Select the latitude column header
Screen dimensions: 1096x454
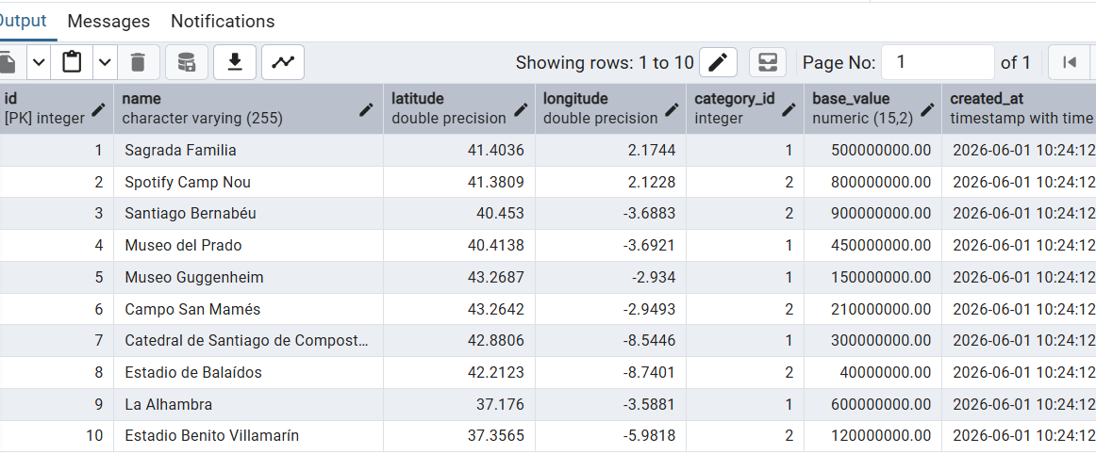point(459,108)
